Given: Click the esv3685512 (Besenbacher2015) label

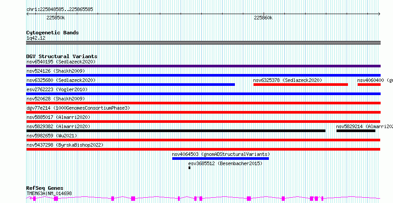Looking at the screenshot, I should point(225,163).
